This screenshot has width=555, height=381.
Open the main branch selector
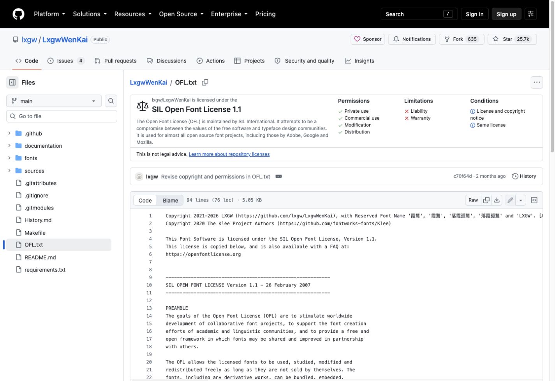coord(54,101)
